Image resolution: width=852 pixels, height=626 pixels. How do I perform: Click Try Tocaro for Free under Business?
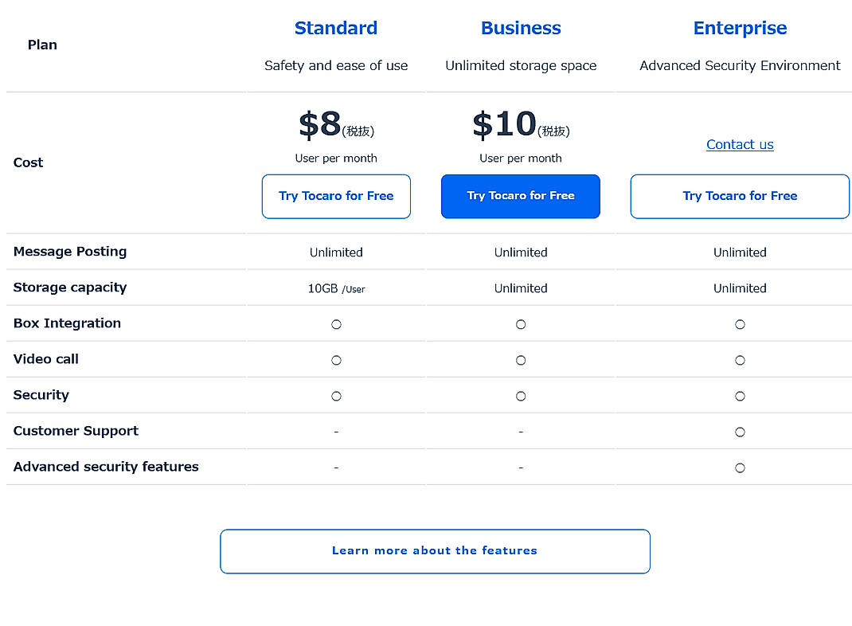(521, 196)
